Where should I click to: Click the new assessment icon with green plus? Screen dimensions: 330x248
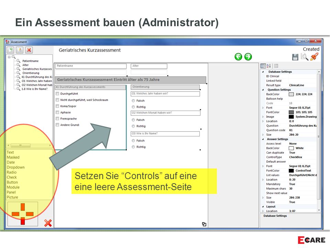11,50
